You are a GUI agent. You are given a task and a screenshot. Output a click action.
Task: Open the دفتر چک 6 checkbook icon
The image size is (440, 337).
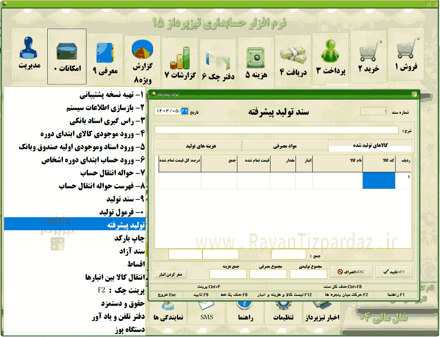coord(218,64)
